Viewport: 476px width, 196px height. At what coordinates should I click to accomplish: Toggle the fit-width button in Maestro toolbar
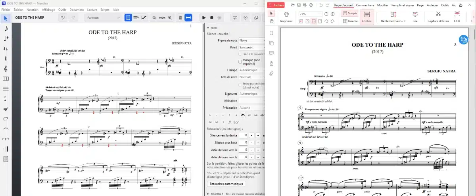(188, 17)
